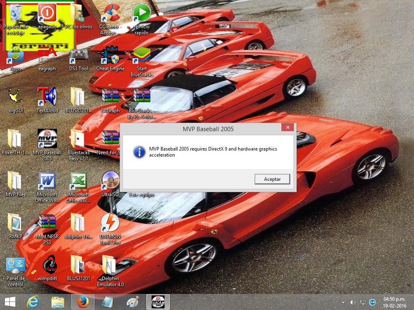Open Papelera de reciclaje on the desktop
414x310 pixels.
pos(15,14)
